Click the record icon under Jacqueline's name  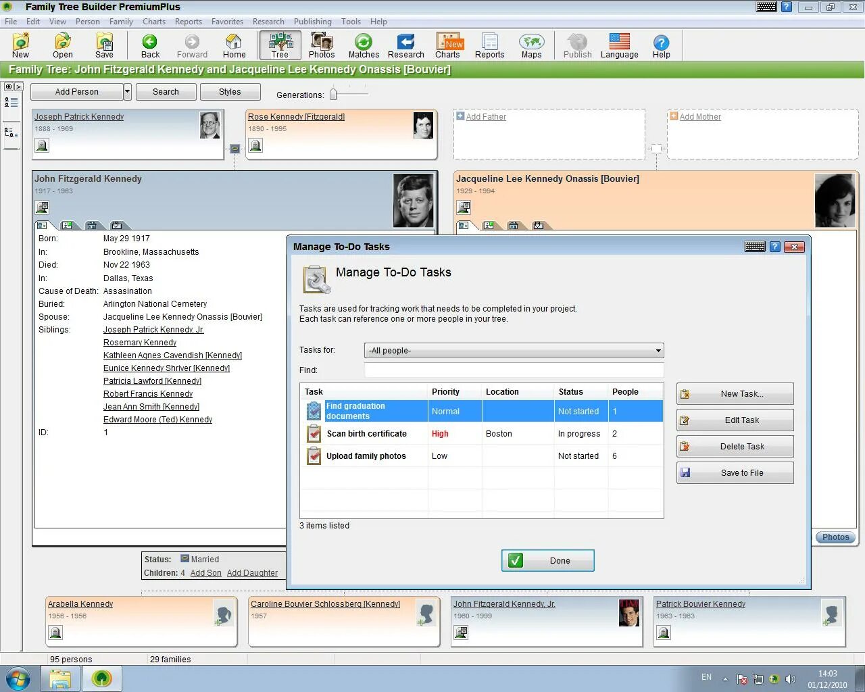[x=464, y=207]
